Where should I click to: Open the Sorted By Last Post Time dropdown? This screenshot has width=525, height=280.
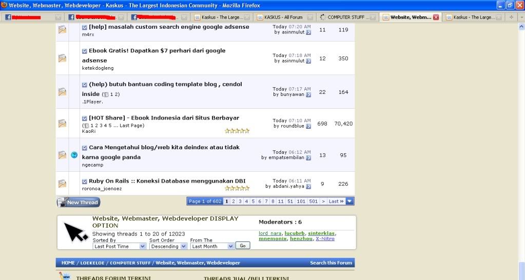click(119, 246)
